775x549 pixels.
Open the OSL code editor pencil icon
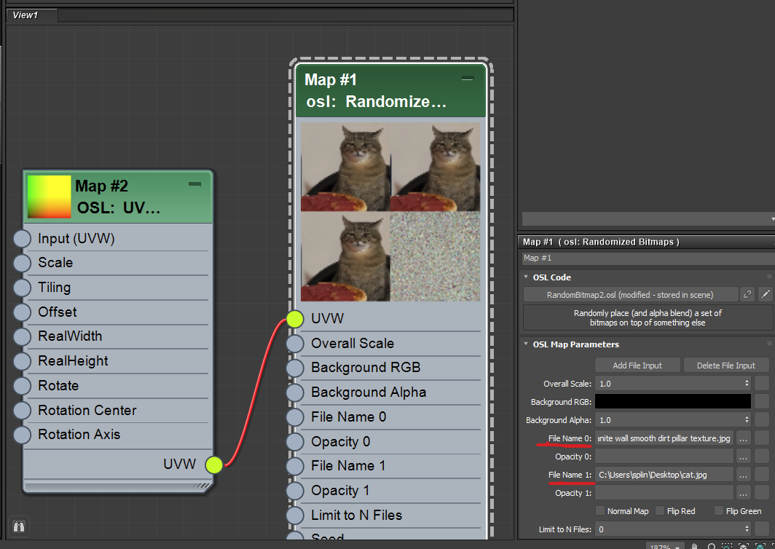[x=765, y=294]
